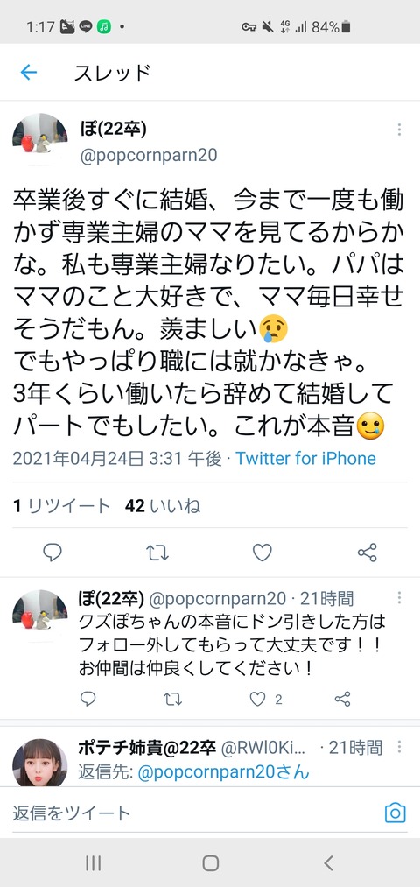Reply to the クズぽちゃん reply tweet
Screen dimensions: 420x887
(87, 700)
